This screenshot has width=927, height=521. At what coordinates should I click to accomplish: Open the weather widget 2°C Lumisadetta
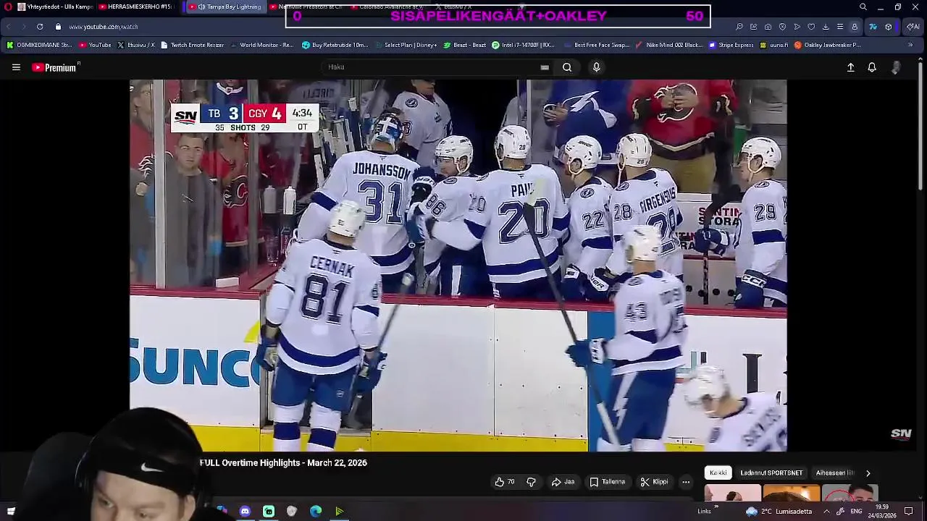pyautogui.click(x=779, y=512)
